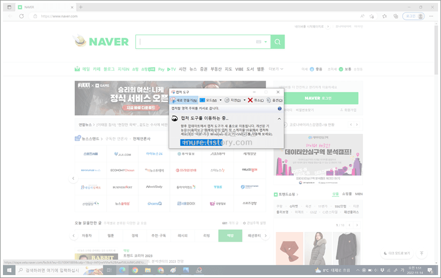The image size is (441, 278).
Task: Click the blue help question mark icon
Action: pyautogui.click(x=279, y=109)
